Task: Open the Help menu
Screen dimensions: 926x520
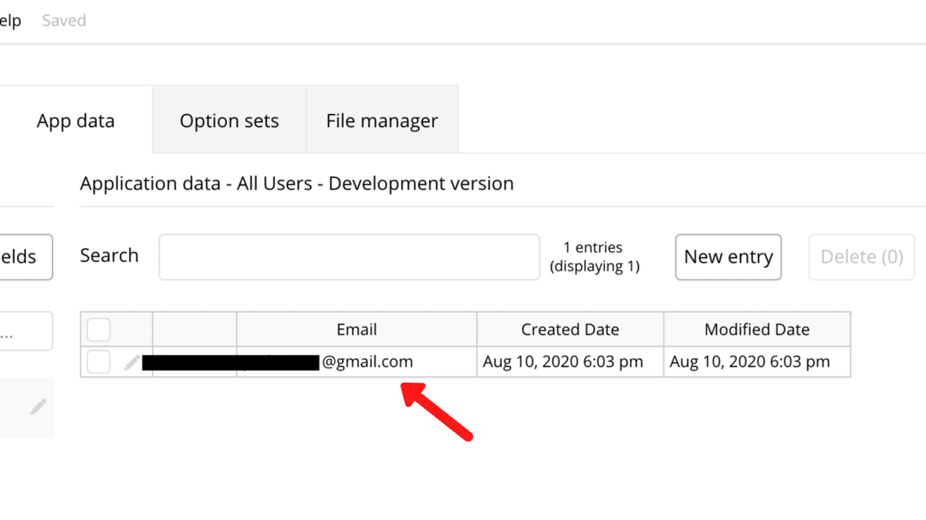Action: pyautogui.click(x=11, y=21)
